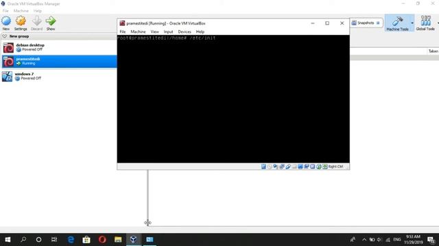
Task: Open Task View from taskbar
Action: pyautogui.click(x=54, y=240)
